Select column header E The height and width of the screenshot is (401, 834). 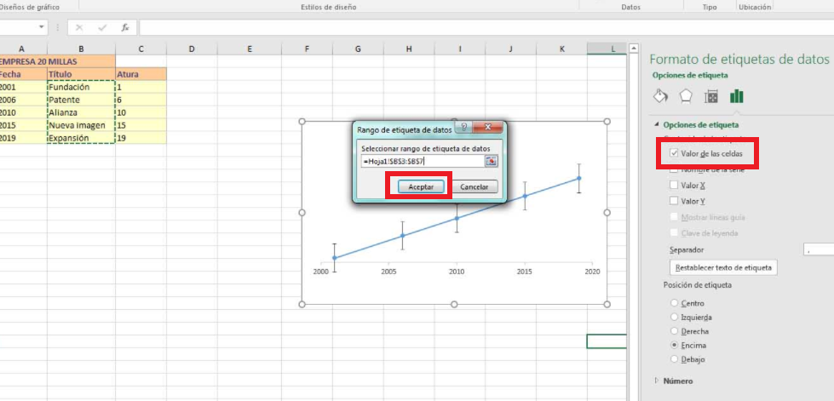coord(250,49)
